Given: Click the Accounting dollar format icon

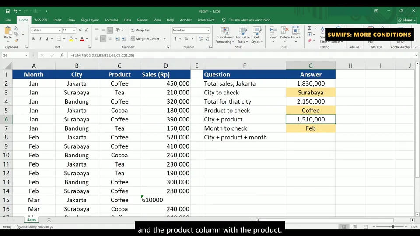Looking at the screenshot, I should (x=175, y=39).
